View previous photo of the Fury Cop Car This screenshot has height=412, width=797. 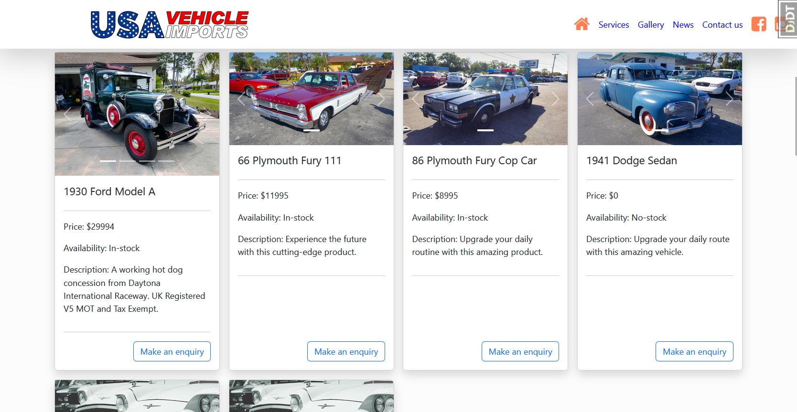416,99
